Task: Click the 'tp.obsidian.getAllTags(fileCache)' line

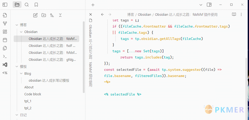Action: [x=169, y=39]
